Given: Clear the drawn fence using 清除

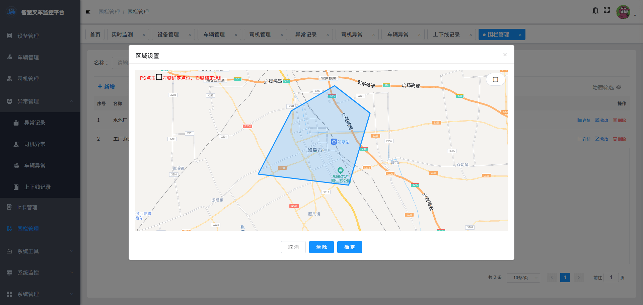Looking at the screenshot, I should point(321,247).
